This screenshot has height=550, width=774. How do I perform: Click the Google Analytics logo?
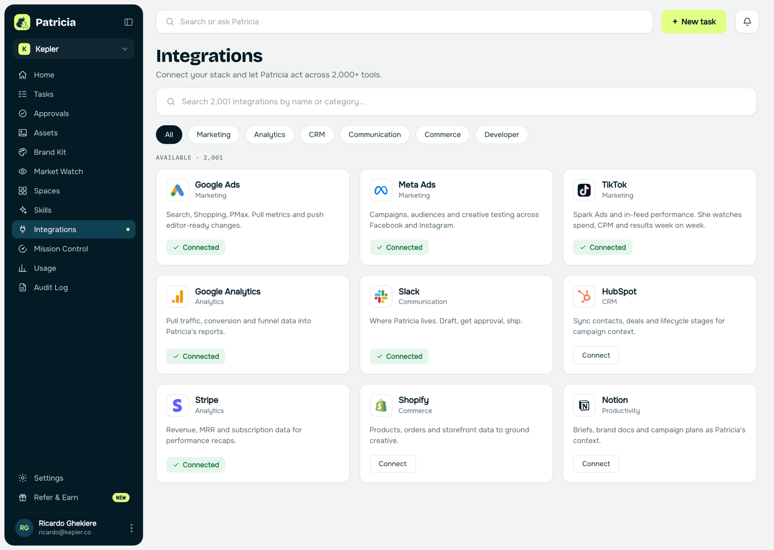coord(177,296)
